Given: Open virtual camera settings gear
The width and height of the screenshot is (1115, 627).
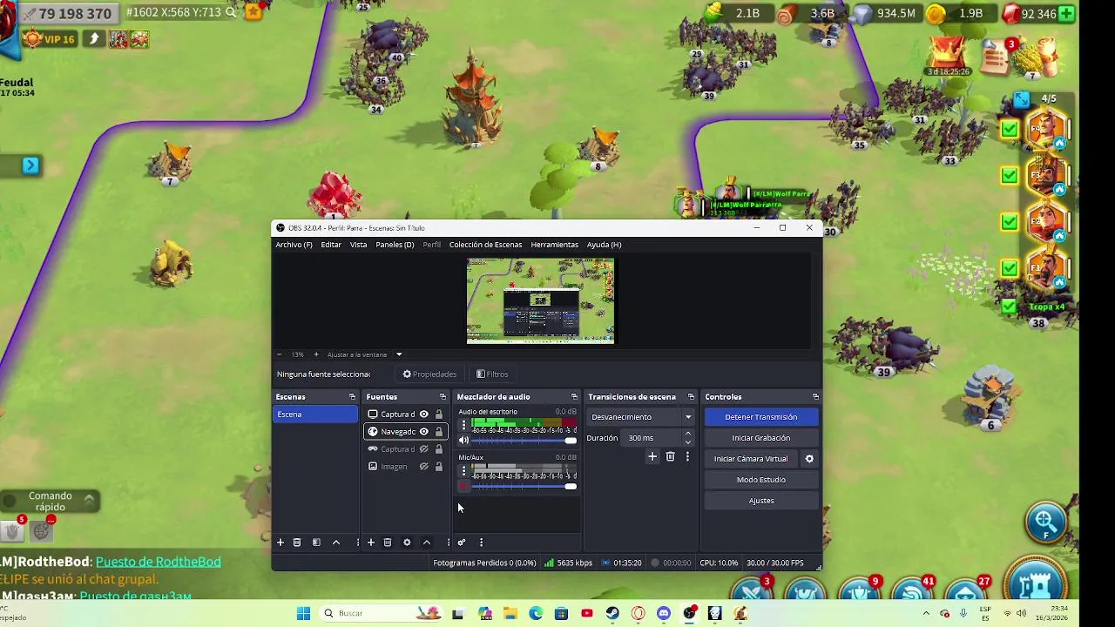Looking at the screenshot, I should [809, 459].
